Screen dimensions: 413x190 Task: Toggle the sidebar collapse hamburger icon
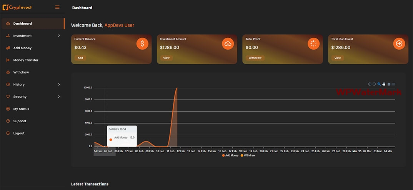[57, 7]
